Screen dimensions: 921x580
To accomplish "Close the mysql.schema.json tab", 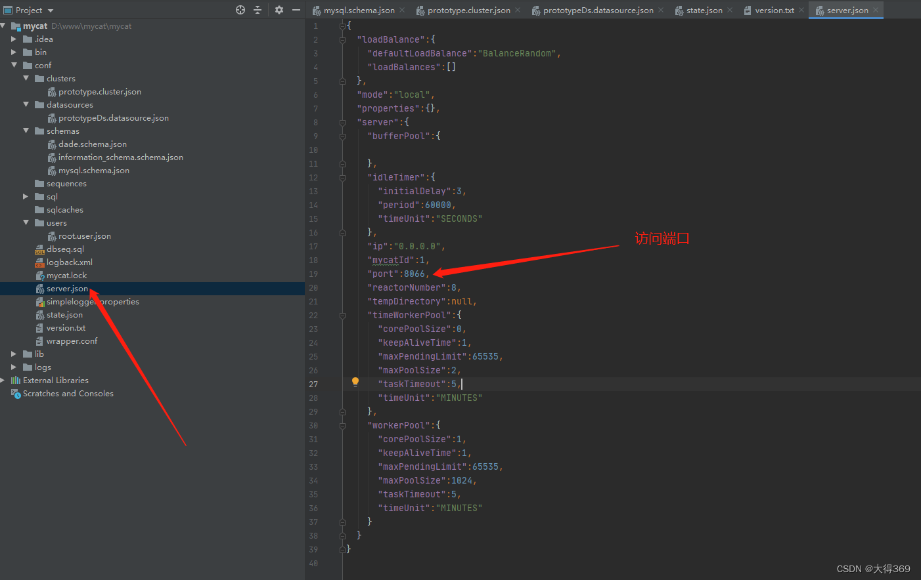I will pos(402,10).
